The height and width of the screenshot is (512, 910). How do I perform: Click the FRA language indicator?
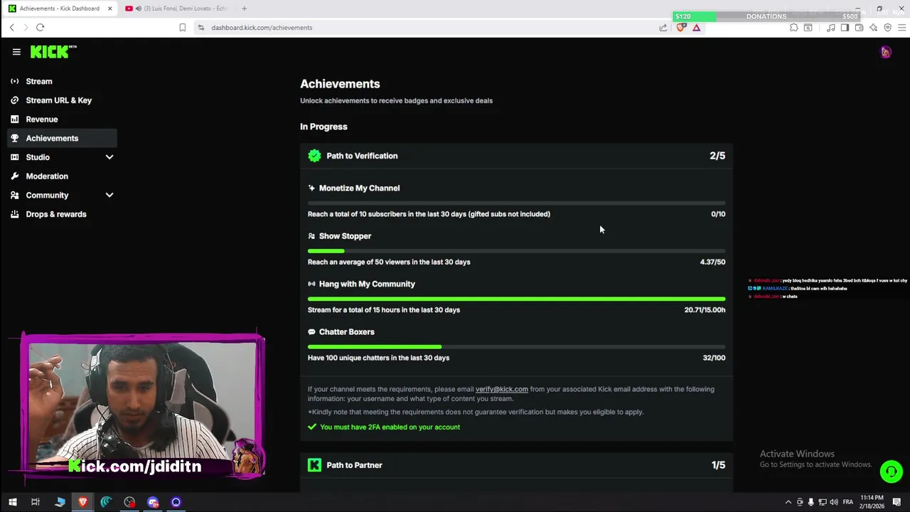(847, 502)
